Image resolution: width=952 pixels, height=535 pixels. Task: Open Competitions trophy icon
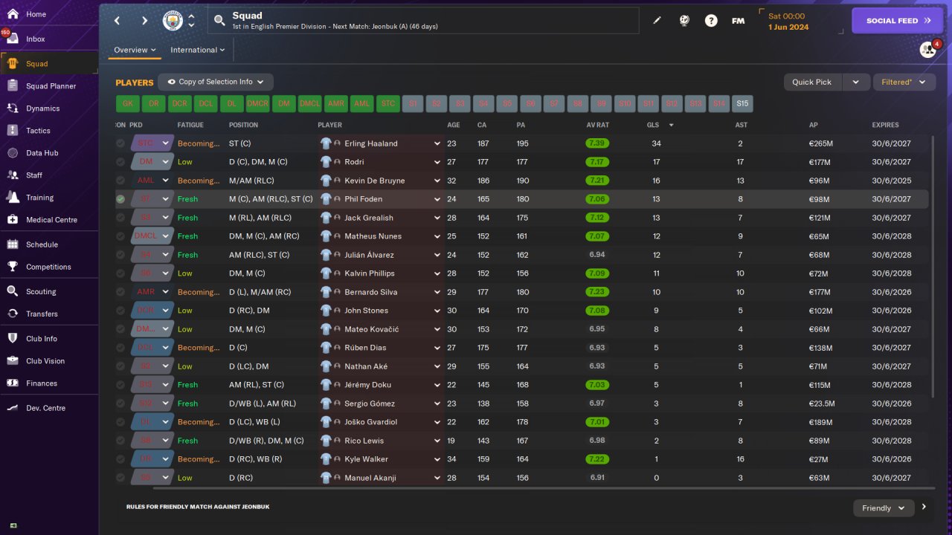tap(13, 267)
